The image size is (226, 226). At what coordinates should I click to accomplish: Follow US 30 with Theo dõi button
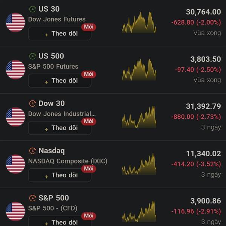tap(60, 34)
